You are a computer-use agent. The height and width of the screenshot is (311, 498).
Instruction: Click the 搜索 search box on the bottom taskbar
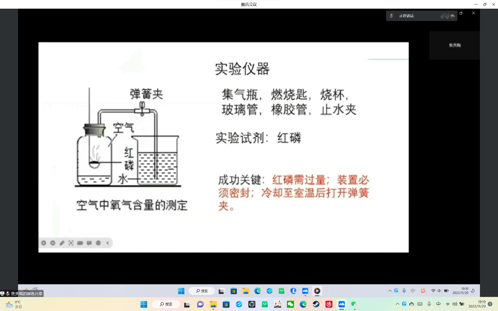pos(166,304)
